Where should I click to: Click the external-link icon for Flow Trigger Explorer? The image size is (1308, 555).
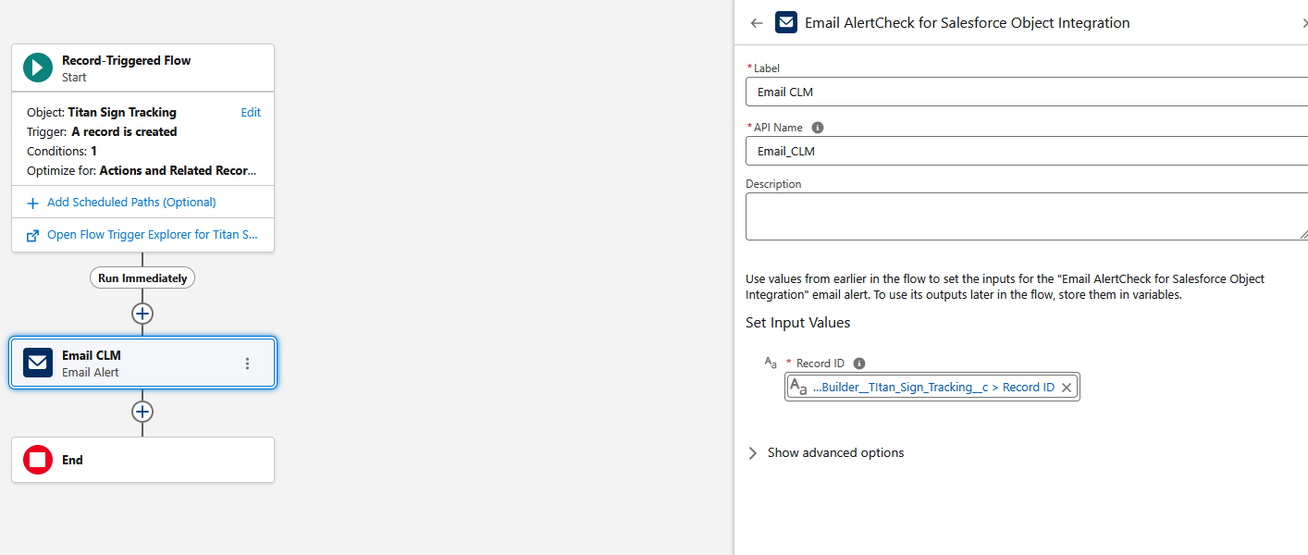coord(33,234)
